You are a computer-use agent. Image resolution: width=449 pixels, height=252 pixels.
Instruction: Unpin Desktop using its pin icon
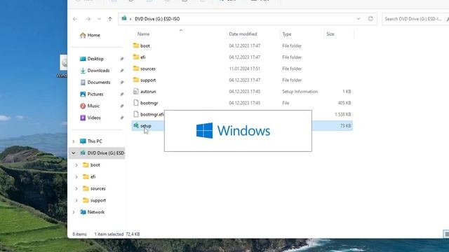click(x=121, y=59)
